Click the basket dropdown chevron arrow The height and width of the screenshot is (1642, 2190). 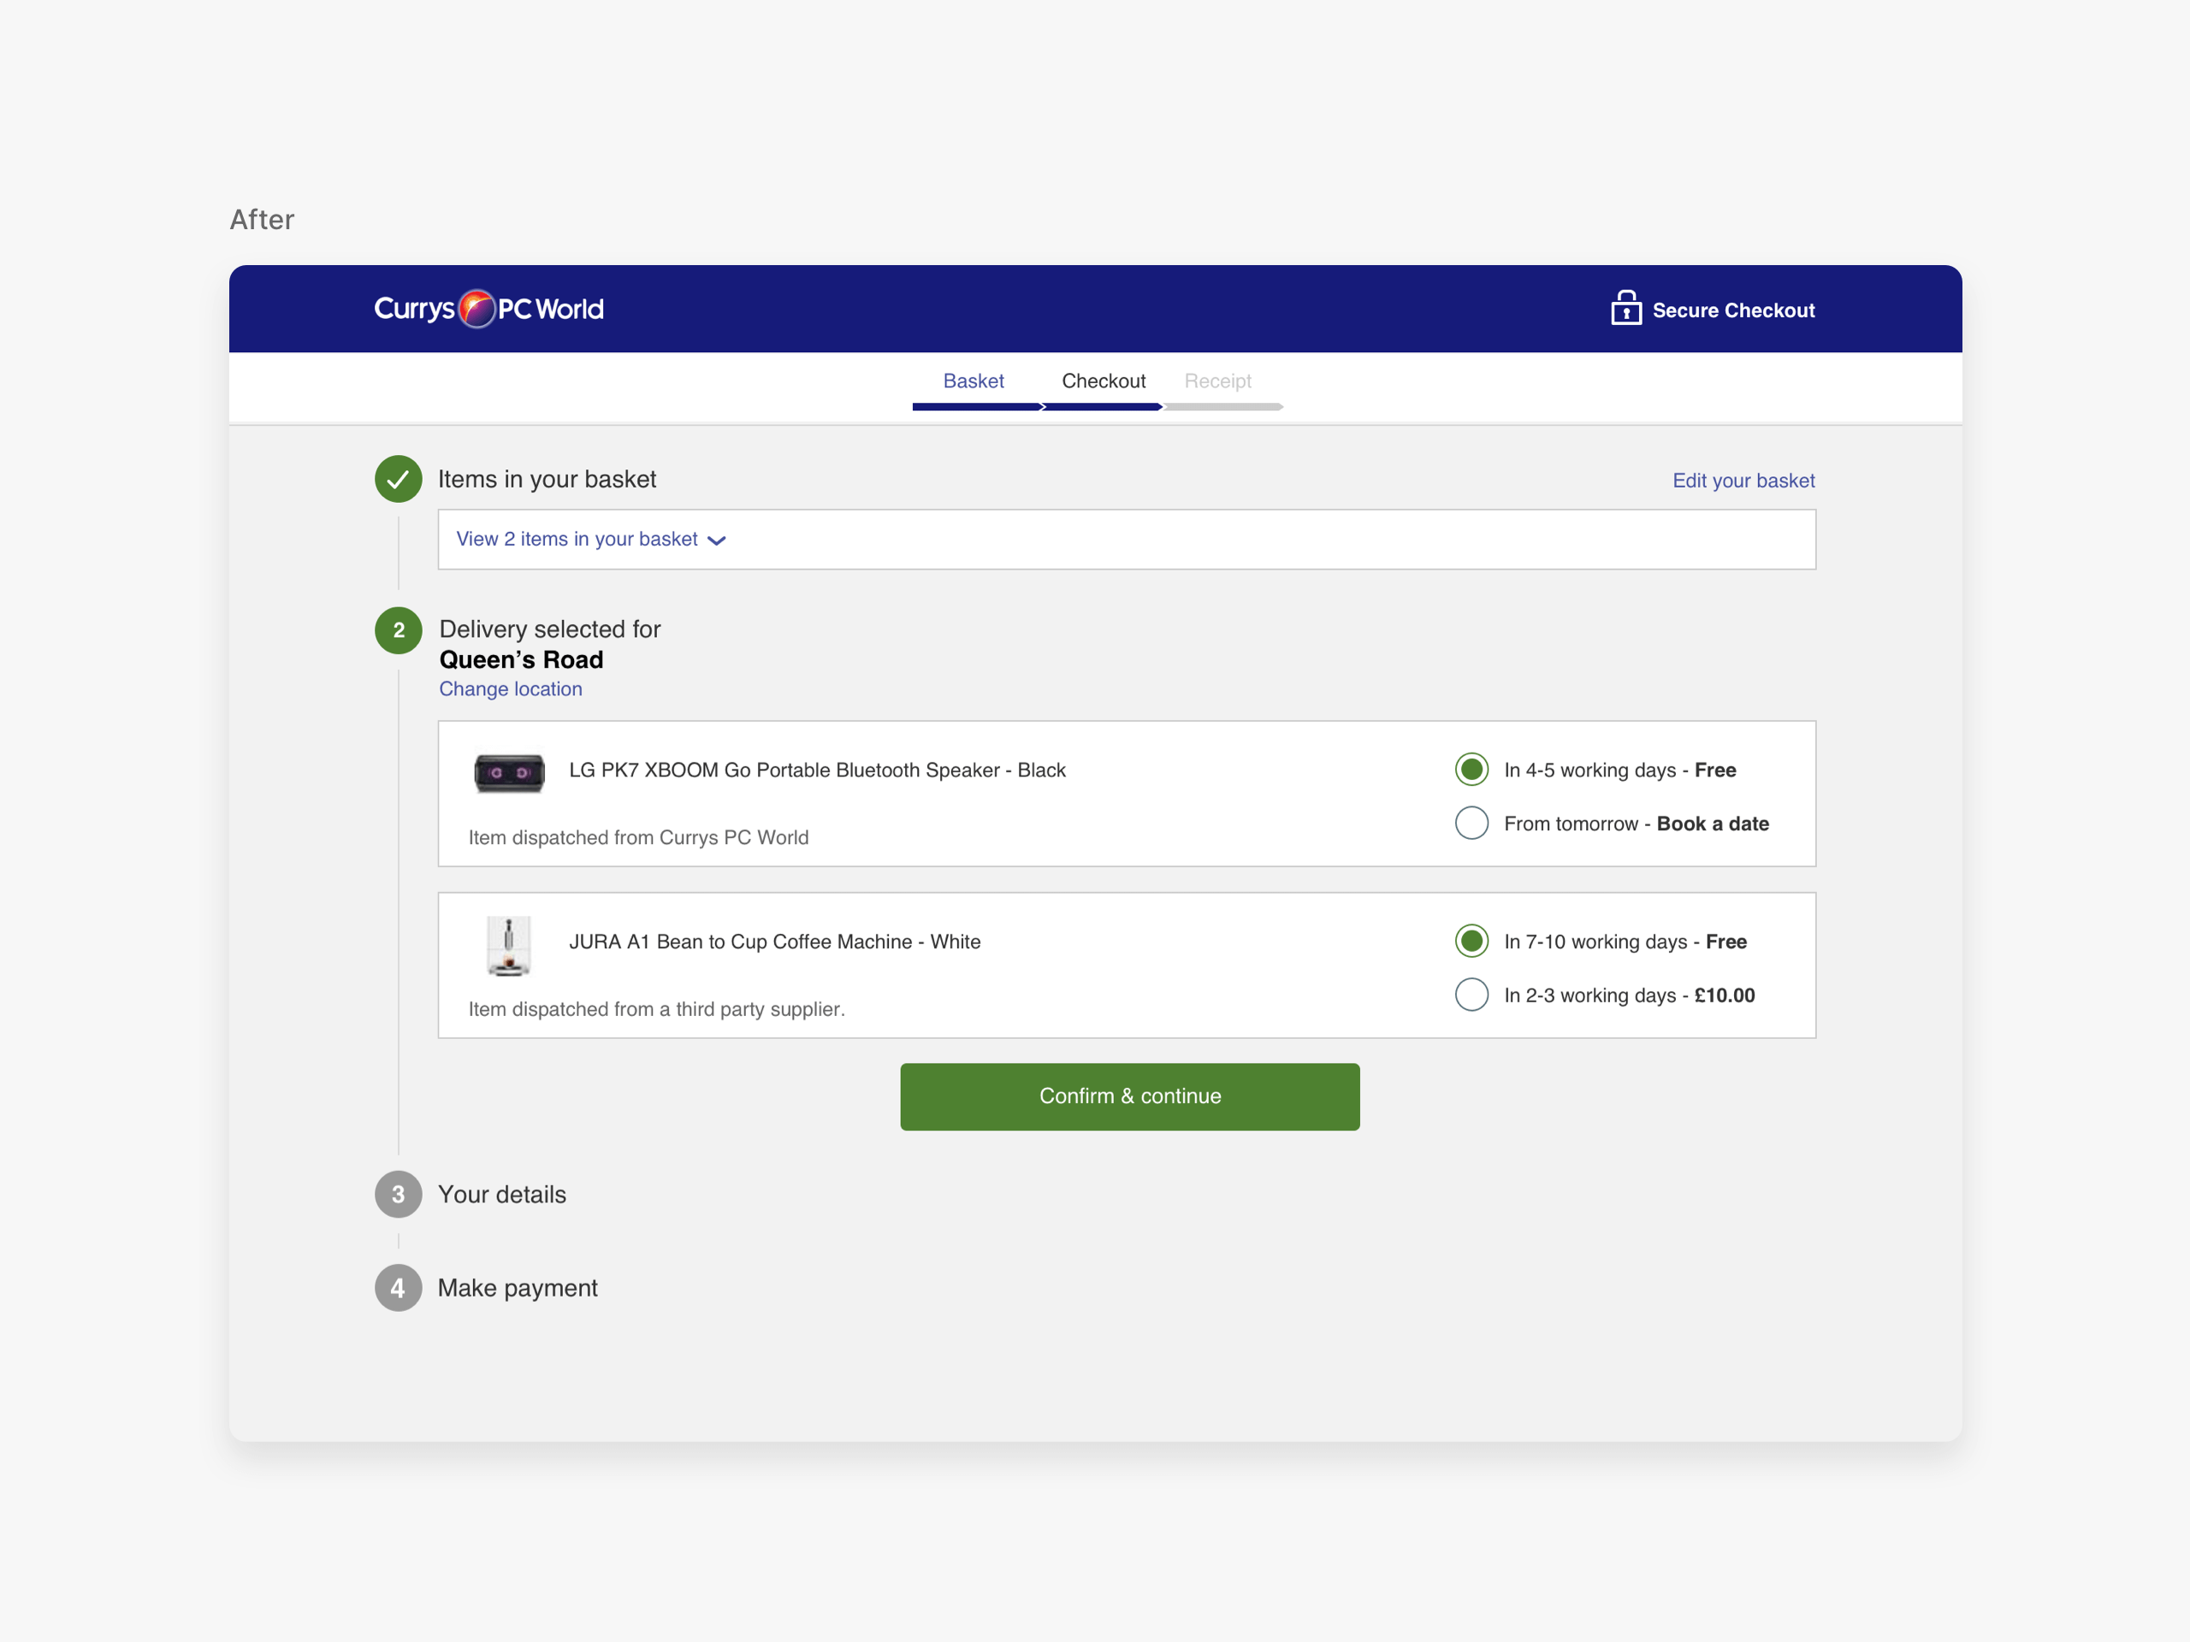pos(717,540)
